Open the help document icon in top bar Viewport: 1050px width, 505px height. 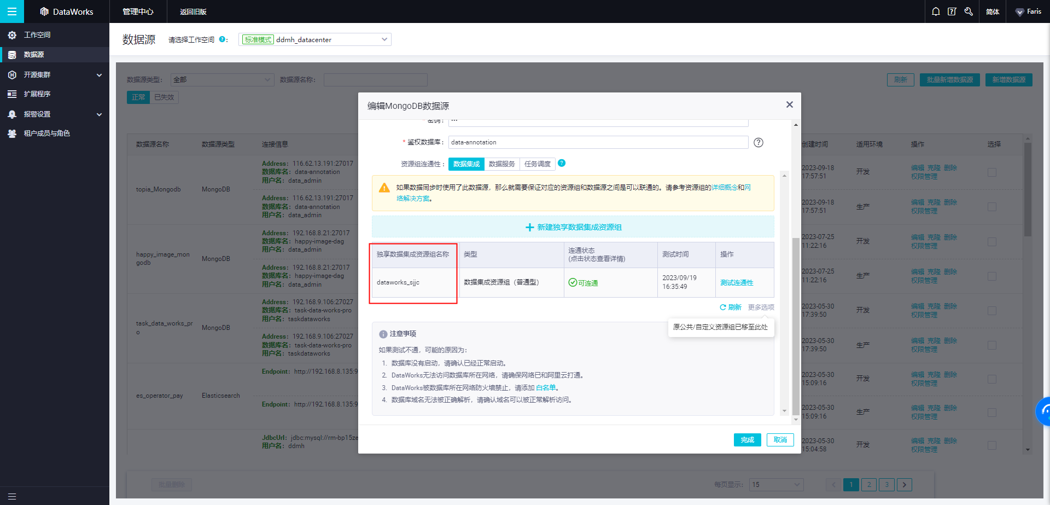click(x=952, y=11)
